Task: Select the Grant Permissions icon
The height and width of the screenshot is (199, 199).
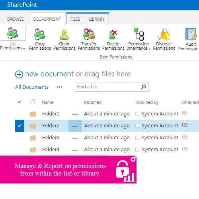Action: click(64, 35)
